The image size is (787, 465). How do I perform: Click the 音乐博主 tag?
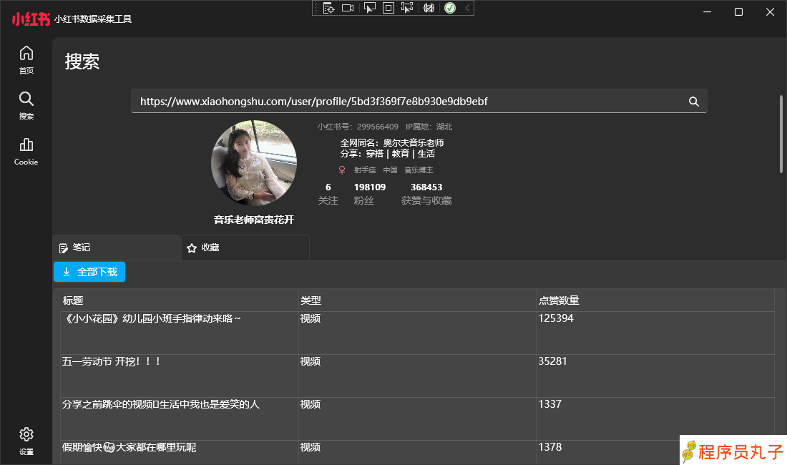pyautogui.click(x=419, y=170)
